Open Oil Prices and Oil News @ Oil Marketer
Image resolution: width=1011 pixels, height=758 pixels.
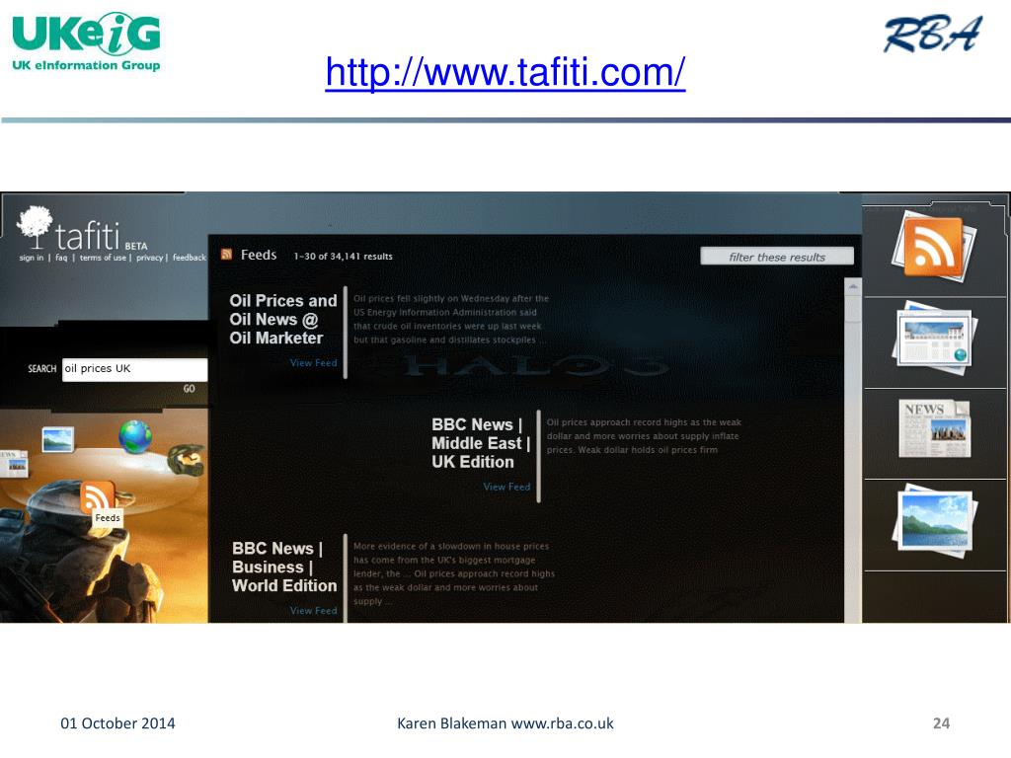[x=283, y=320]
